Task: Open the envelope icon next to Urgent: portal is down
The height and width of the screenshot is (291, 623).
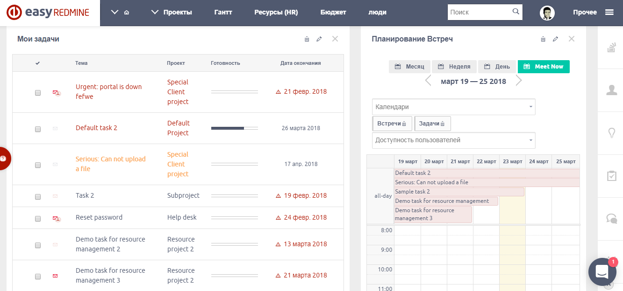Action: [x=56, y=91]
